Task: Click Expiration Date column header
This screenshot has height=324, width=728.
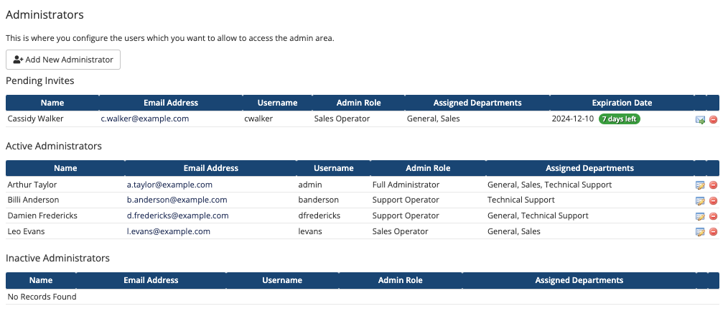Action: tap(622, 103)
